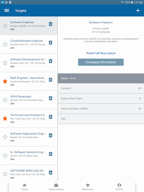Screen dimensions: 144x192
Task: Click Amazon Lab126 company name in detail
Action: 101,28
